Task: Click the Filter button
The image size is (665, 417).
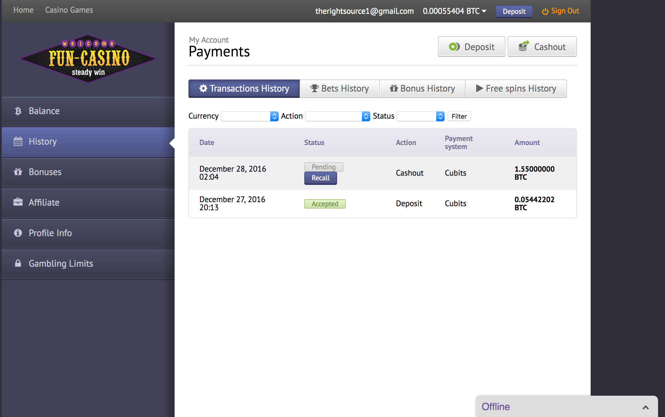Action: click(x=459, y=116)
